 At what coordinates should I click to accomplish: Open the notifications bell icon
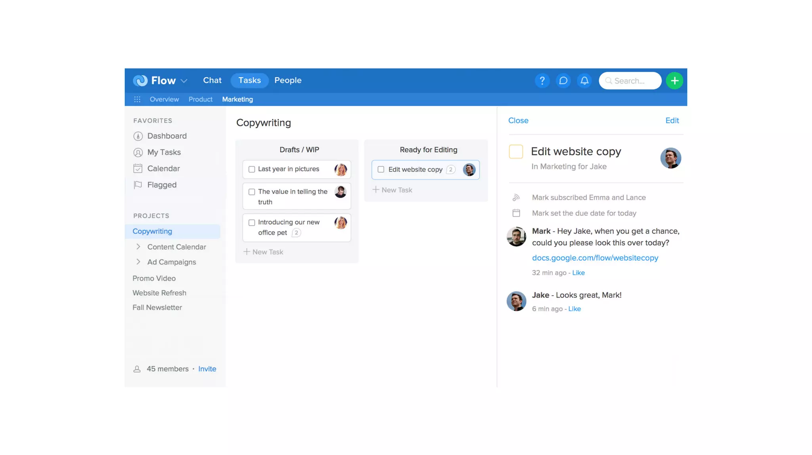(x=584, y=81)
